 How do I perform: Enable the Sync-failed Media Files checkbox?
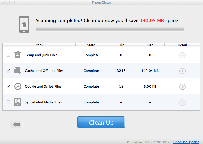[8, 102]
